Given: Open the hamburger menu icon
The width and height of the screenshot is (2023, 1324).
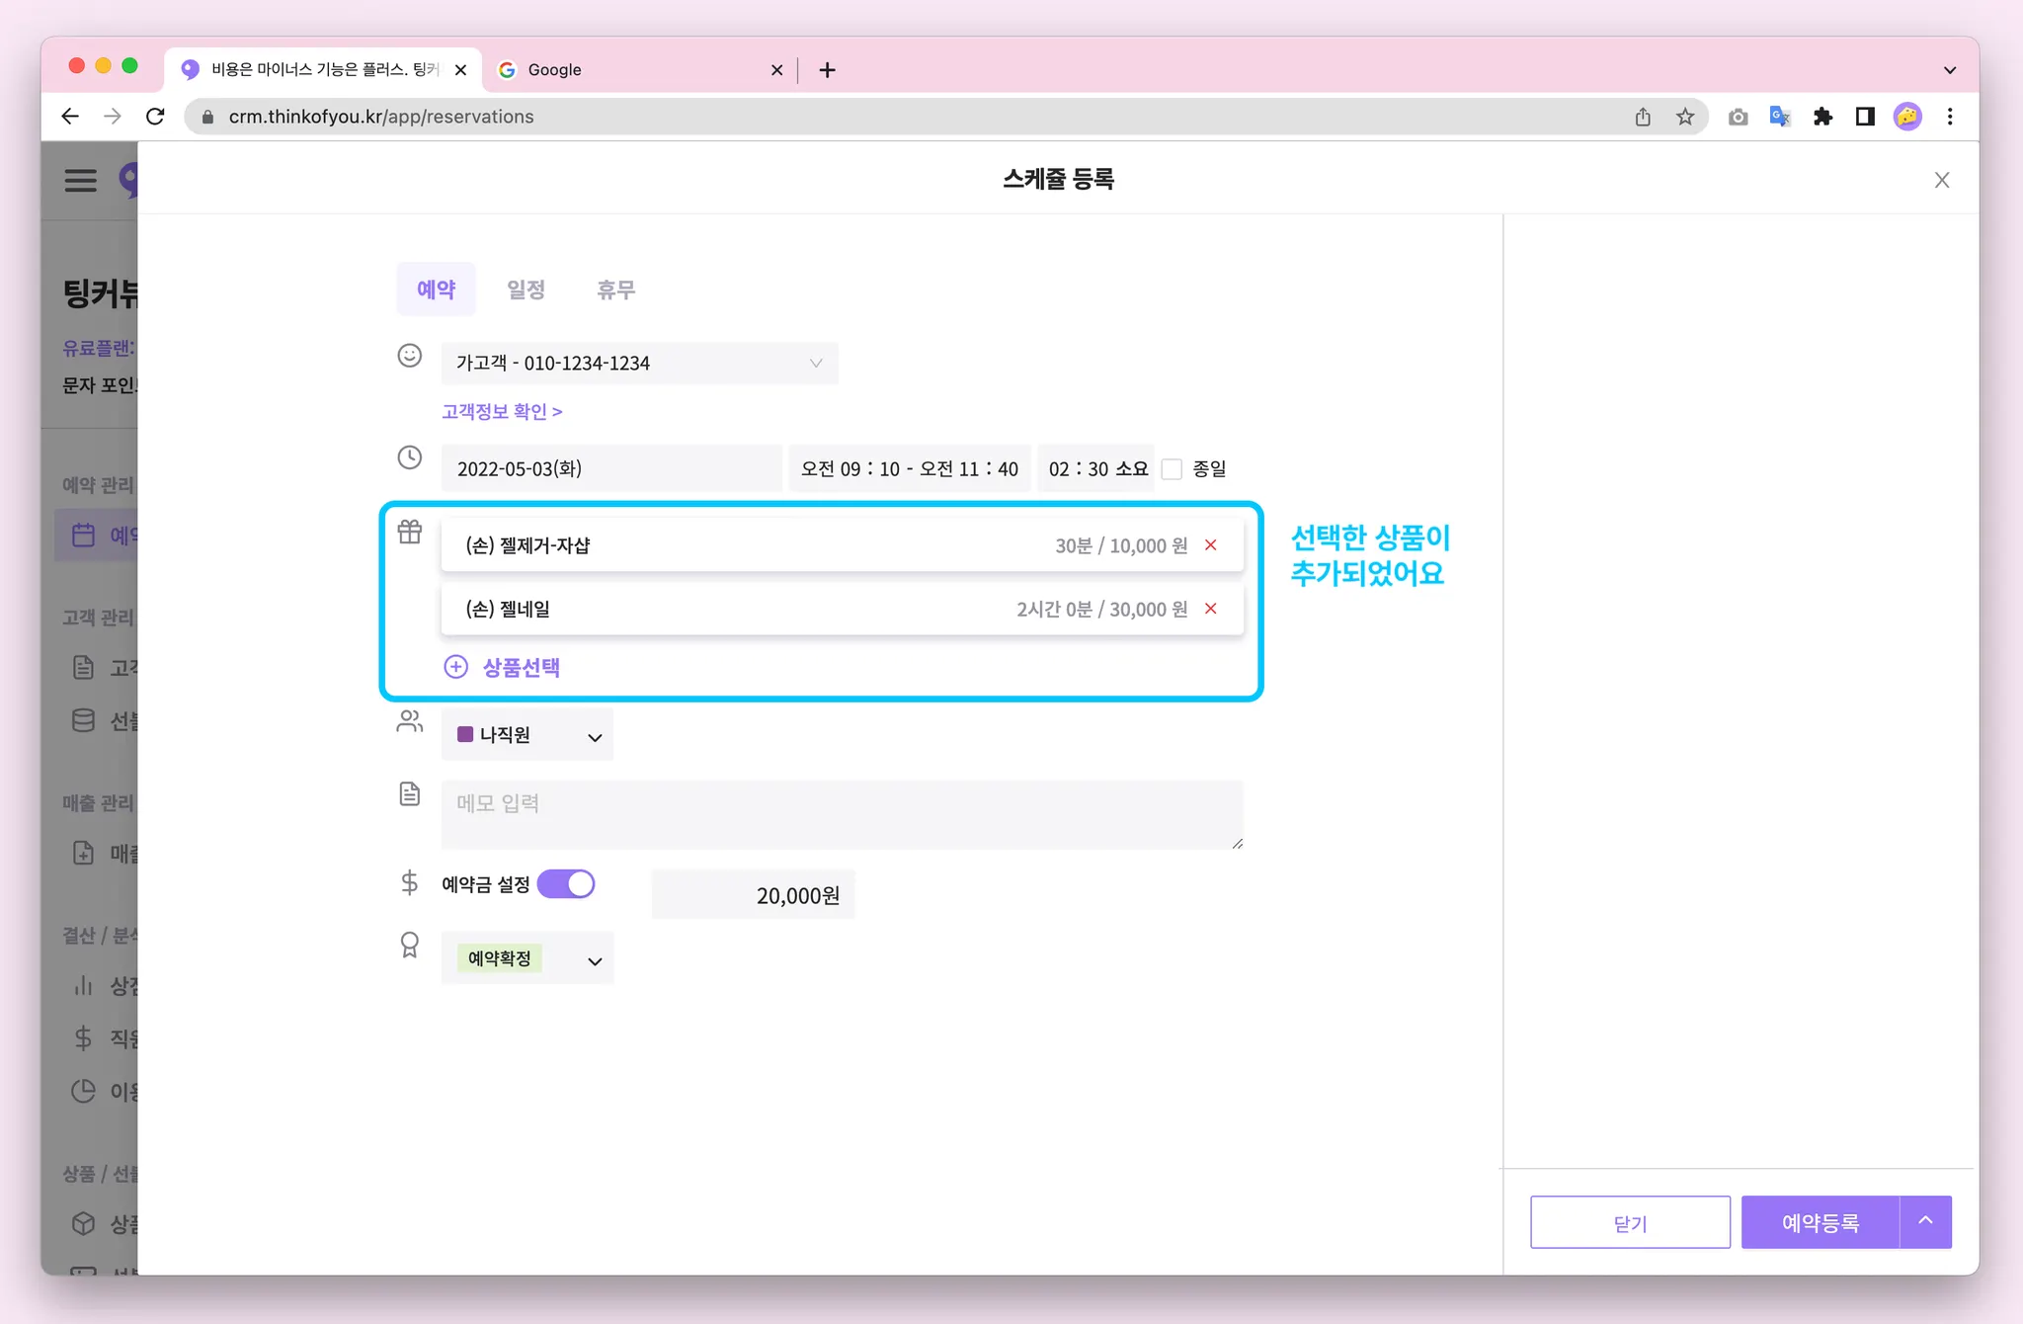Looking at the screenshot, I should tap(81, 180).
